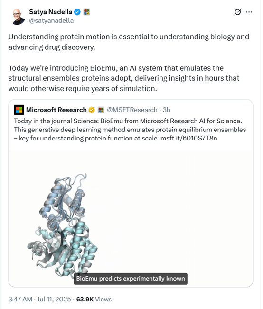Screen dimensions: 263x309
Task: Open the @MSFTResearch handle
Action: click(x=132, y=110)
